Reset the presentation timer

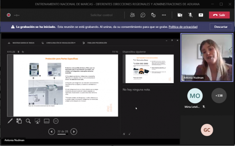point(23,52)
